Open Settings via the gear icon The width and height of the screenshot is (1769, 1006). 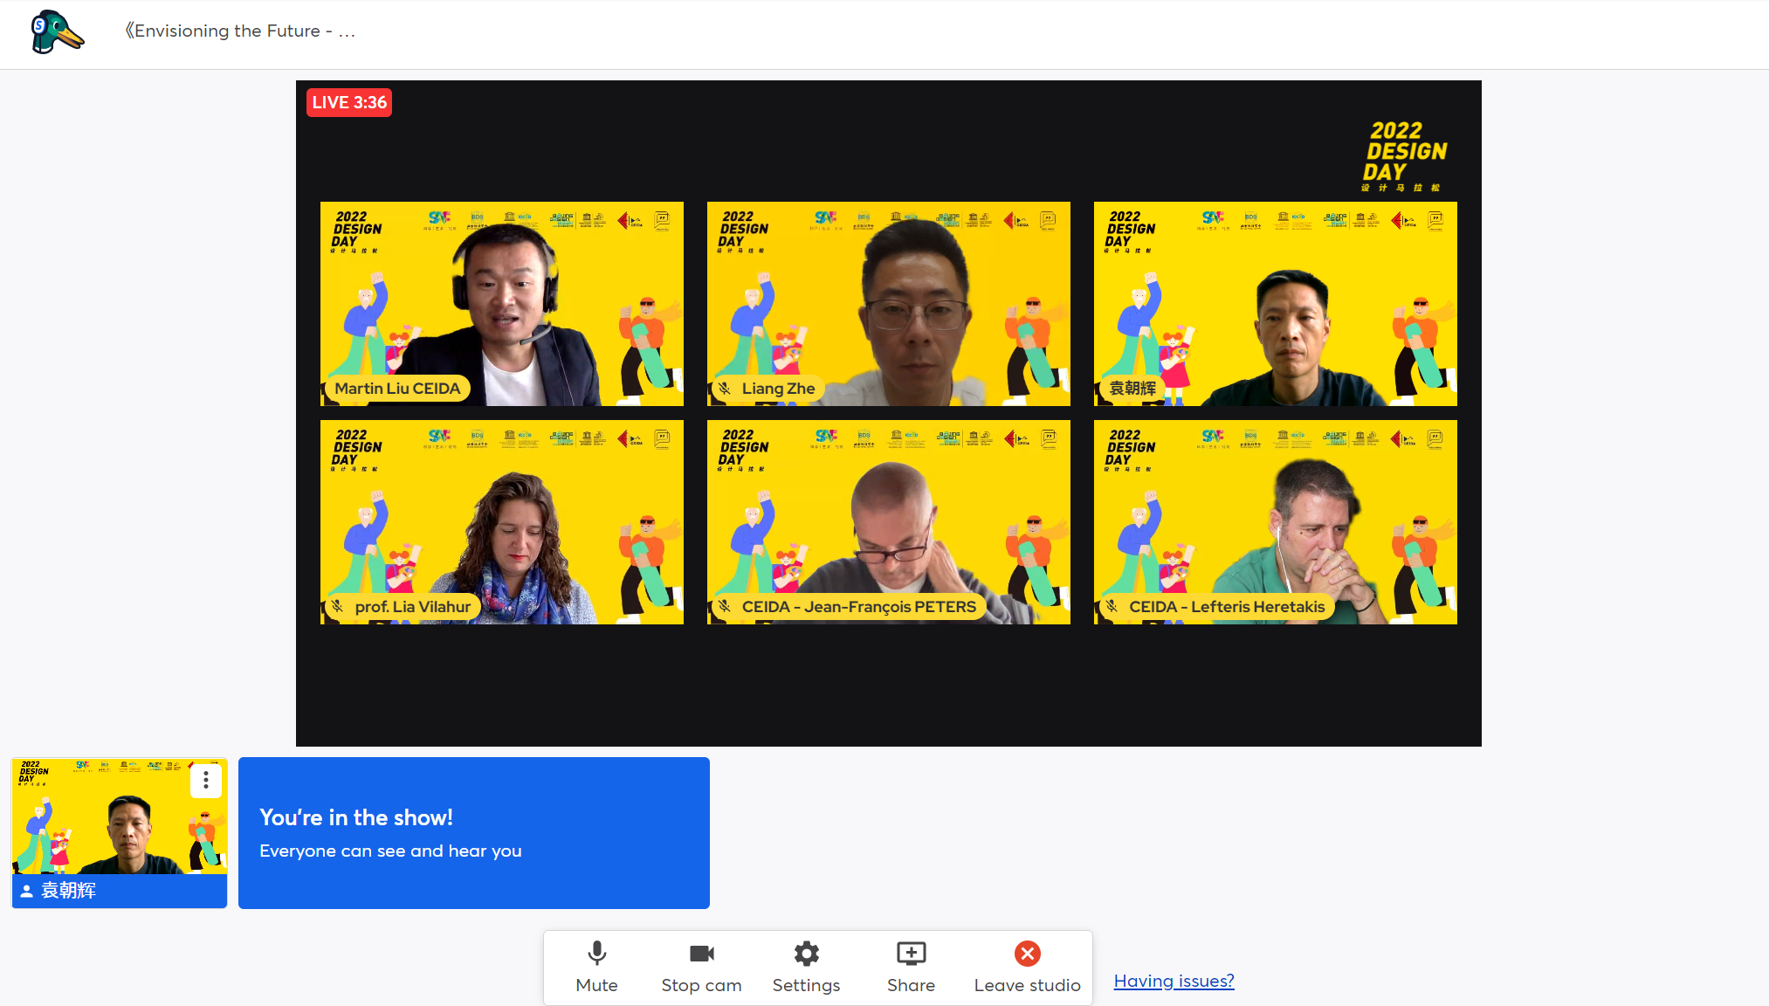click(x=806, y=953)
